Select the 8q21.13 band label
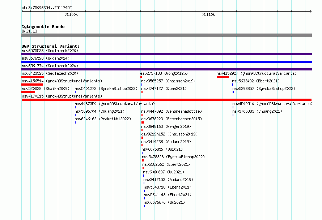 [x=29, y=31]
